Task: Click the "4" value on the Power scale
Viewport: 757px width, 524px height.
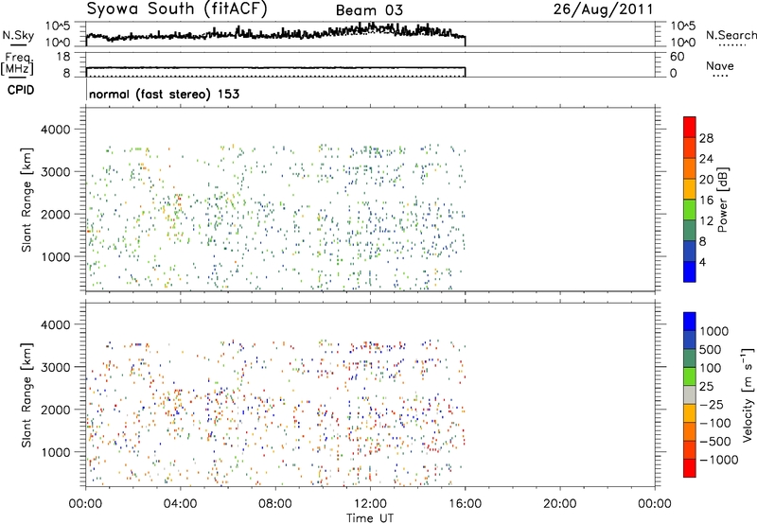Action: click(702, 262)
